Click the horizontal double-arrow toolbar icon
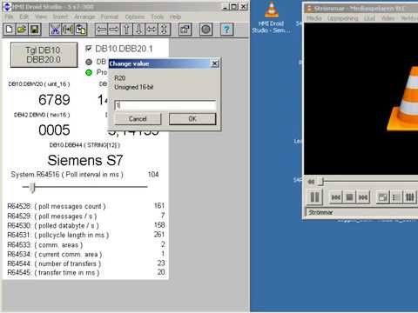Screen dimensions: 418x313 tap(152, 30)
